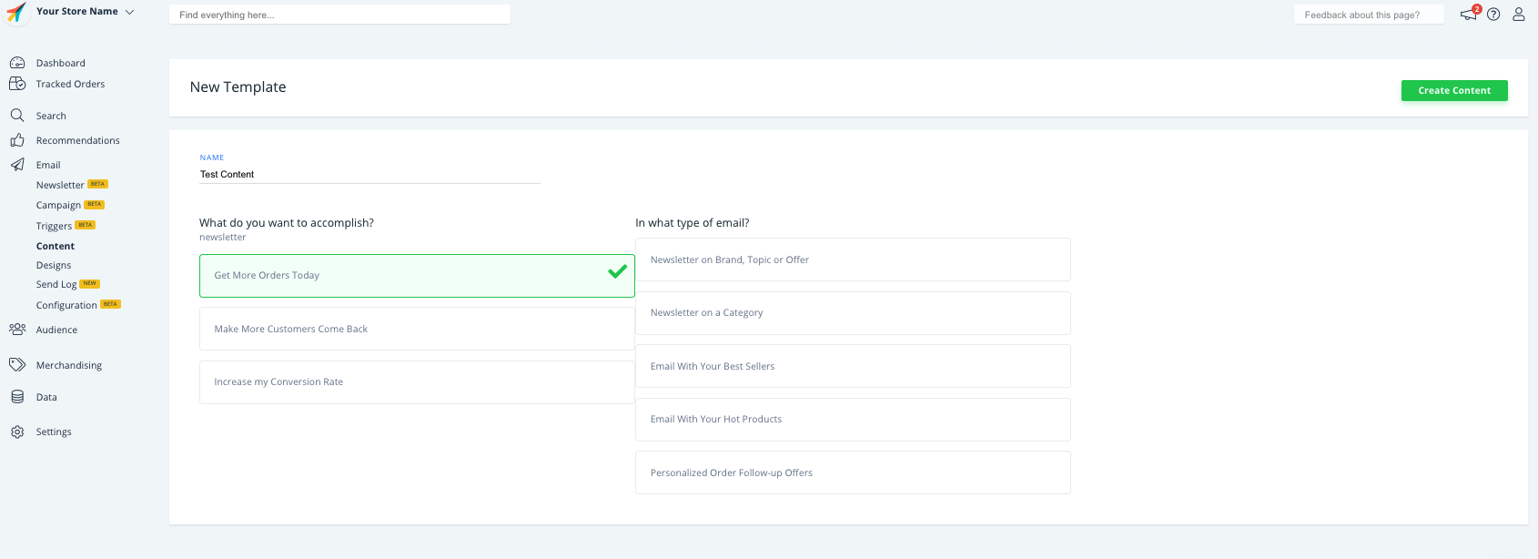Click the Data database icon

tap(17, 397)
